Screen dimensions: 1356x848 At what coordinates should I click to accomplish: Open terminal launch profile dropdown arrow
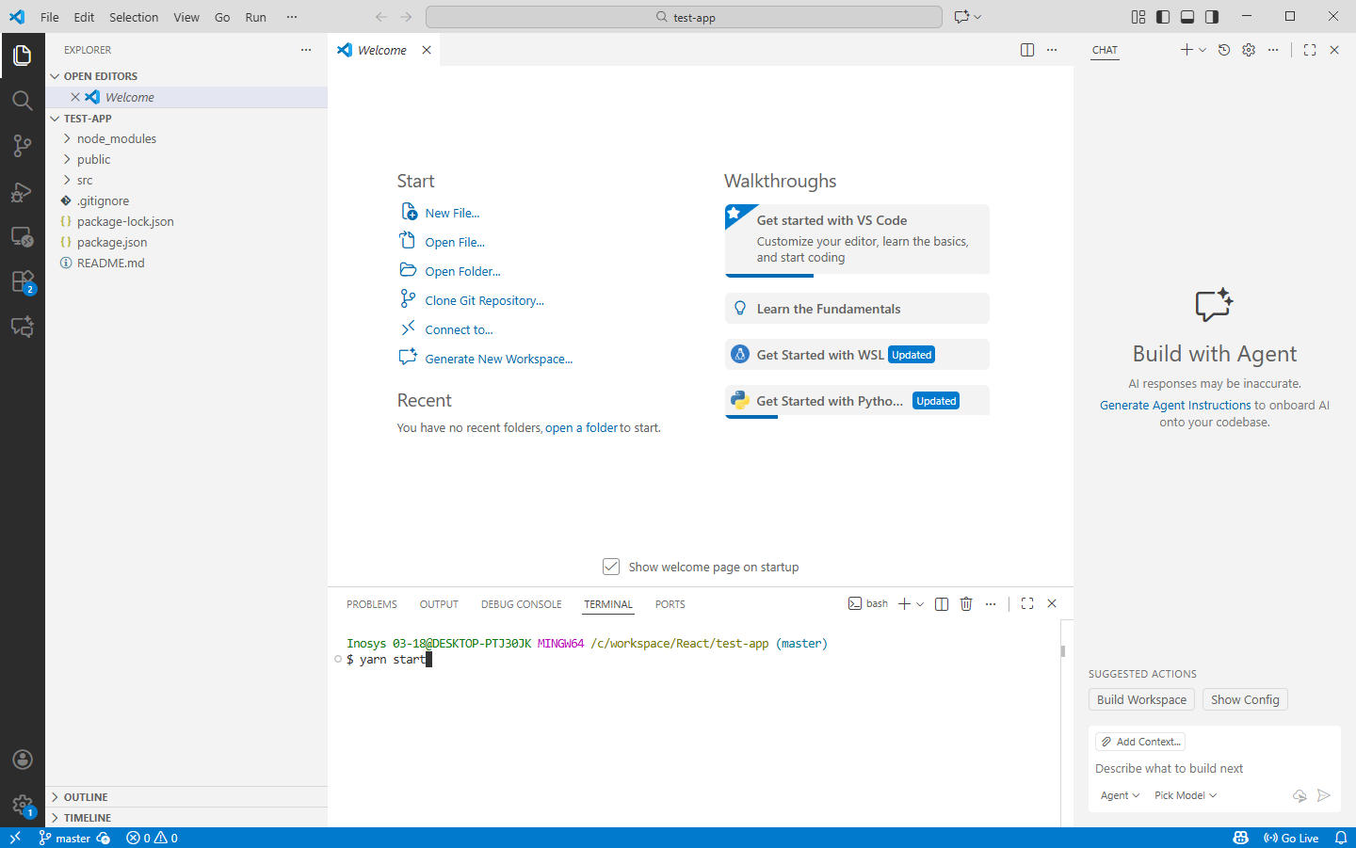pyautogui.click(x=920, y=604)
